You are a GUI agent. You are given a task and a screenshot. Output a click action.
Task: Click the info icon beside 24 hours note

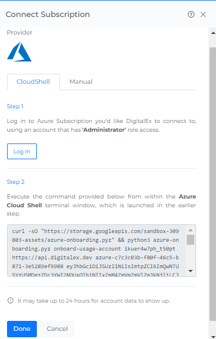pyautogui.click(x=11, y=300)
